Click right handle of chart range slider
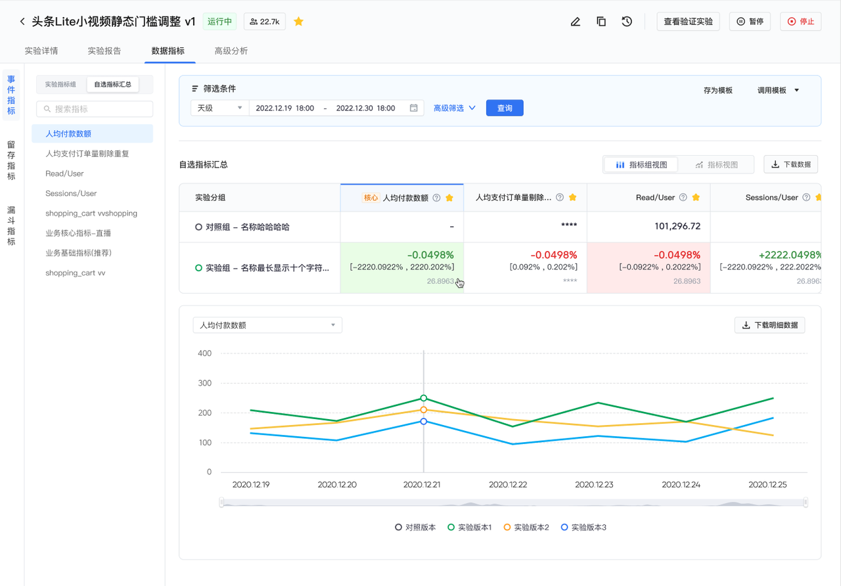This screenshot has height=586, width=841. click(x=806, y=503)
